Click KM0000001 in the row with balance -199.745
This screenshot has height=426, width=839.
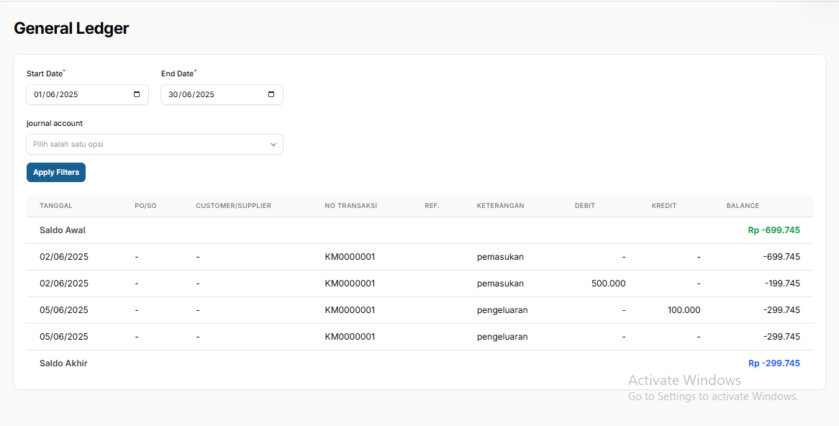(350, 284)
